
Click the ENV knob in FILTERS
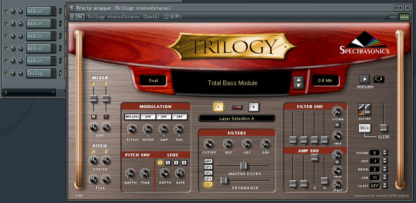click(265, 144)
